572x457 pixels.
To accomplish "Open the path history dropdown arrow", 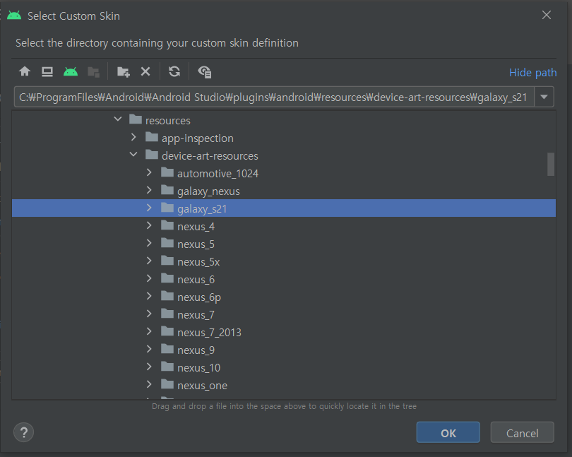I will 544,97.
